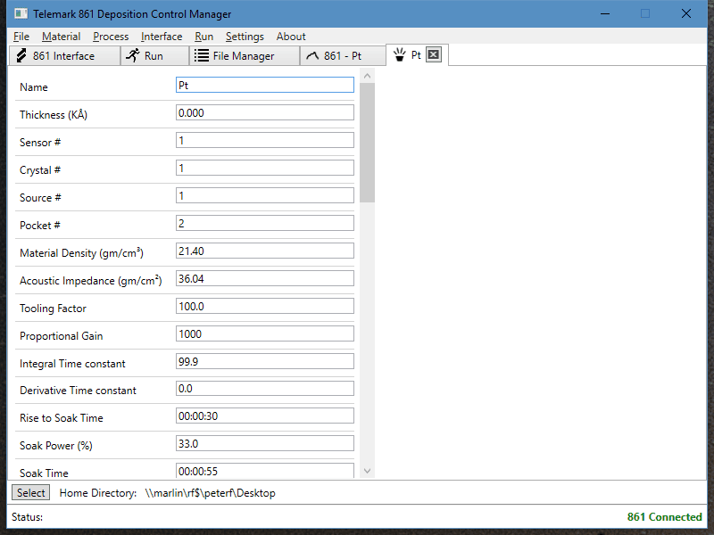This screenshot has height=535, width=714.
Task: Click the curve icon on 861 - Pt tab
Action: pos(312,56)
